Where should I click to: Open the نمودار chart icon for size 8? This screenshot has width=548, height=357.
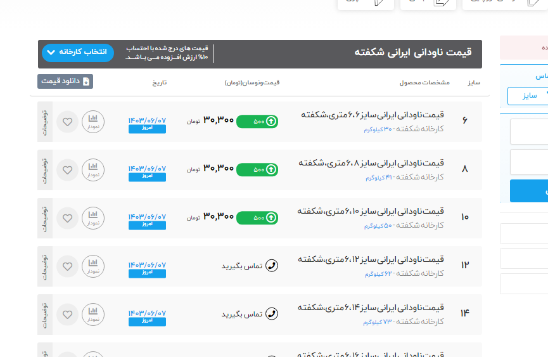(x=93, y=170)
